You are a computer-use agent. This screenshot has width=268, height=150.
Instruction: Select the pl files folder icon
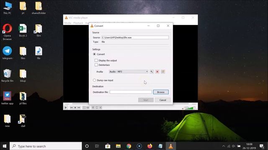point(23,98)
